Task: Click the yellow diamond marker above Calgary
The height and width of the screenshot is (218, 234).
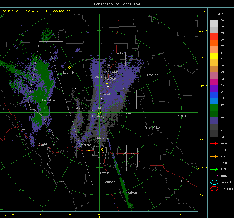Action: (x=103, y=149)
